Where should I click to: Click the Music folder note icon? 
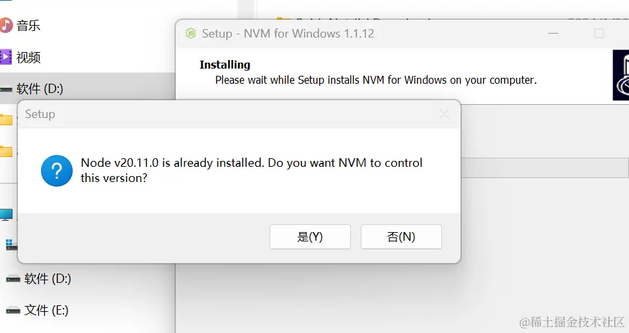[x=6, y=26]
